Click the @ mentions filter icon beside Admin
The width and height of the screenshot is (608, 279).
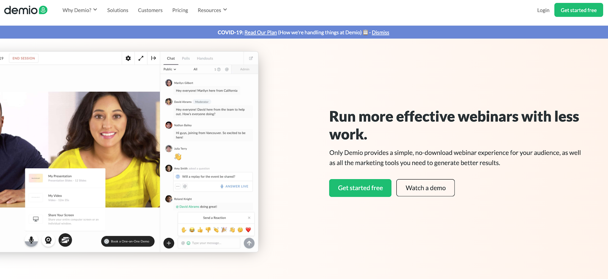[x=227, y=69]
